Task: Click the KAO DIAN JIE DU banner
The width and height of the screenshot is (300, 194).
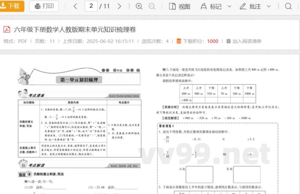Action: (124, 166)
